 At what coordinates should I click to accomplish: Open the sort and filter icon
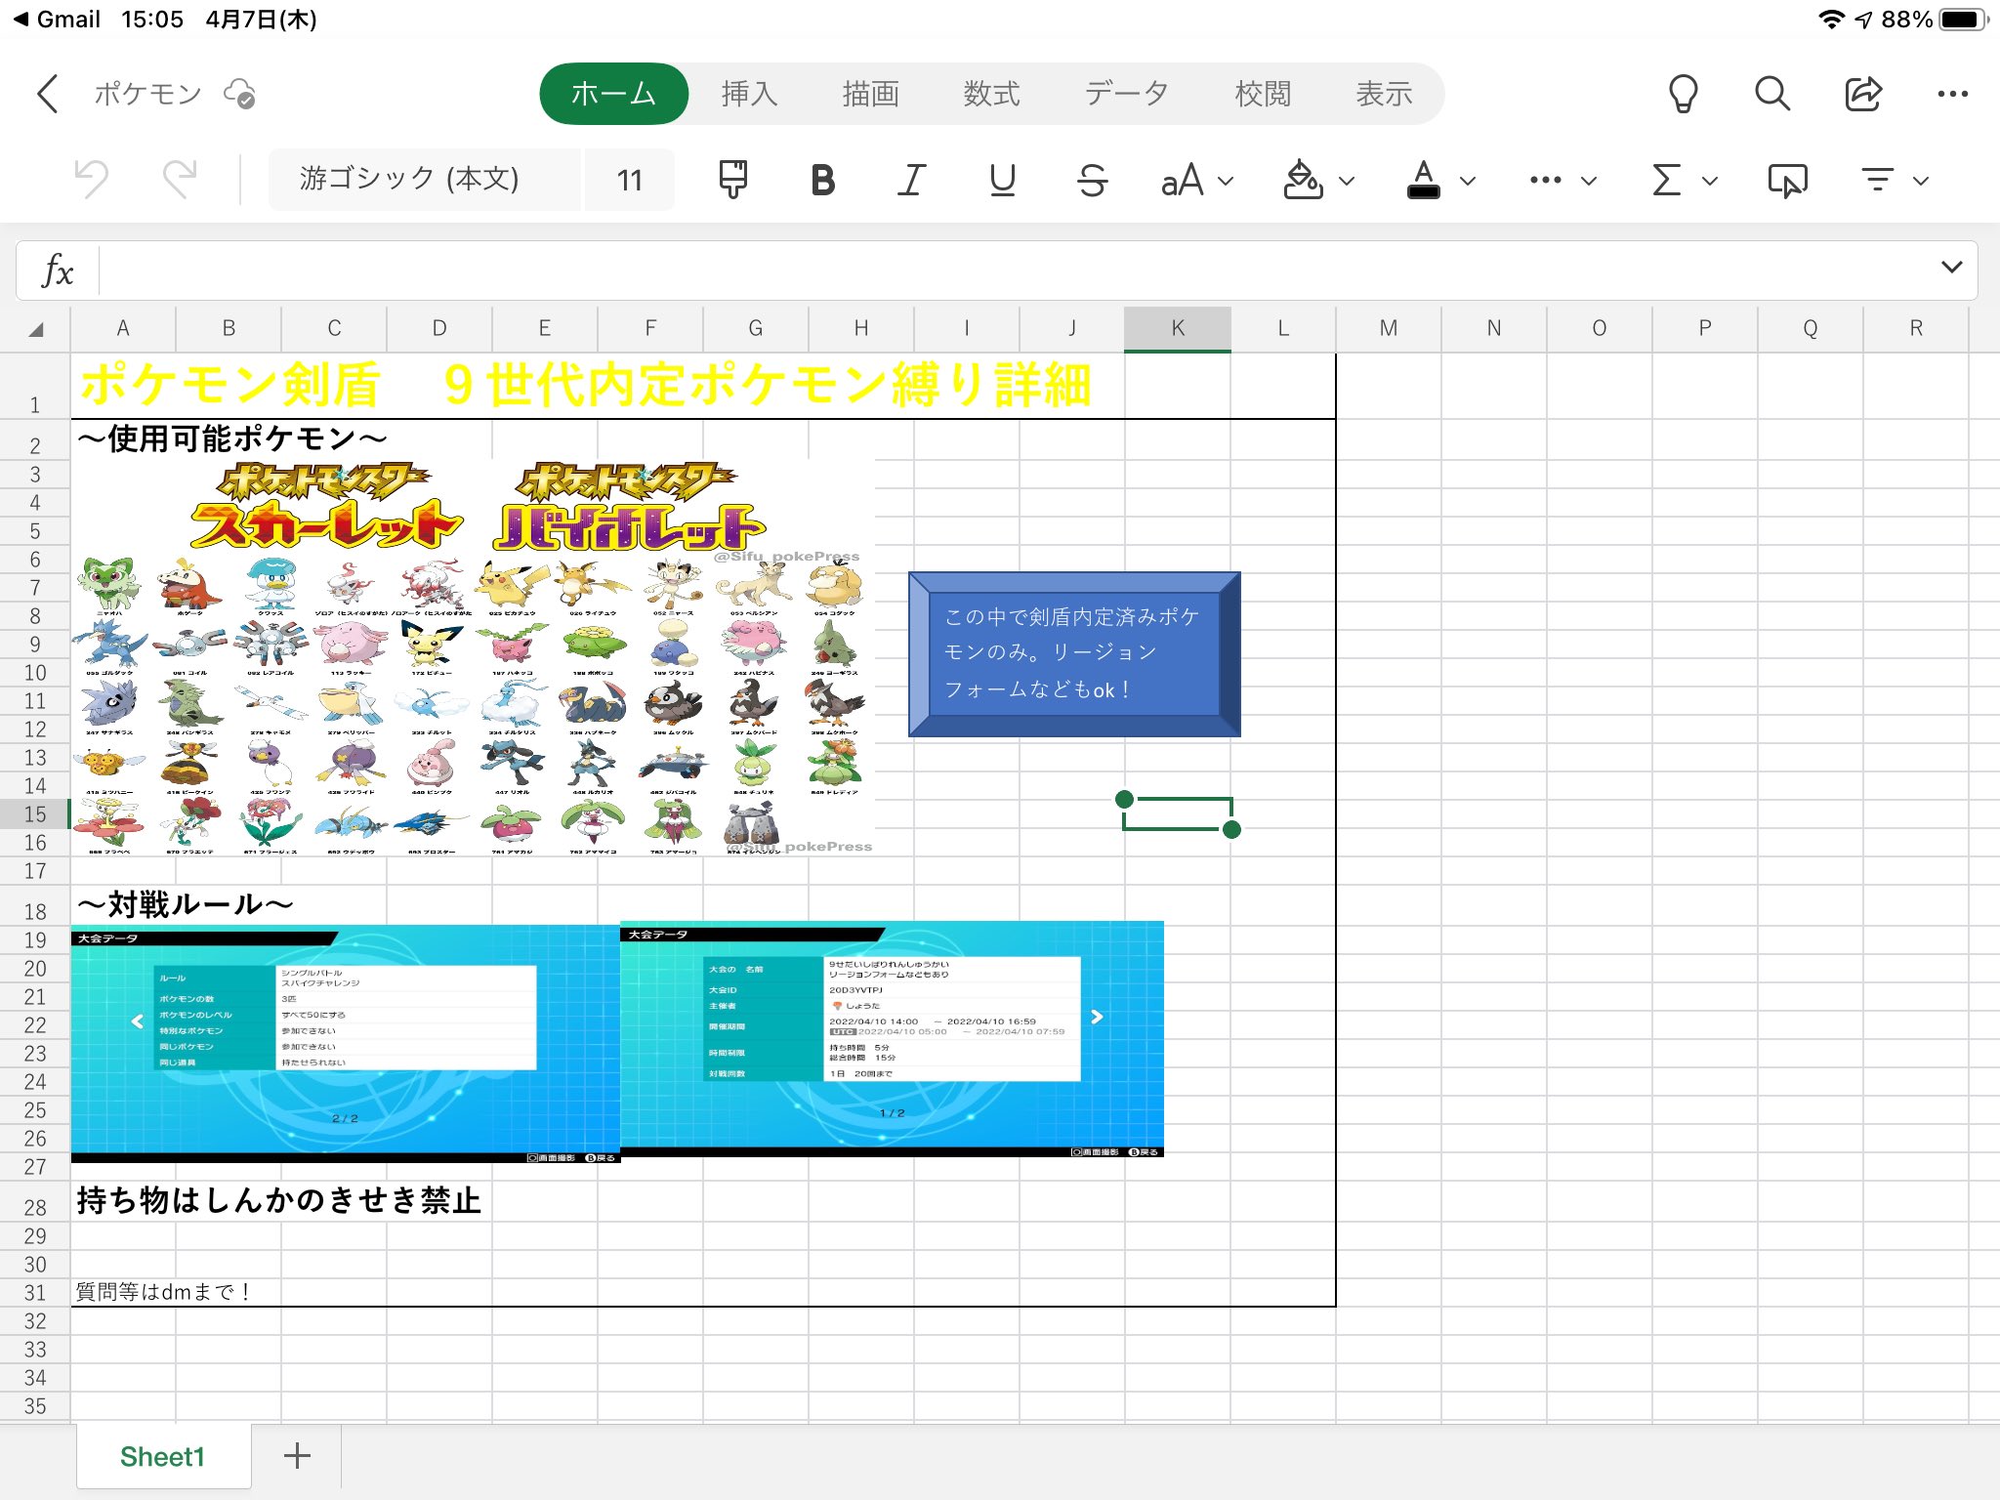[x=1877, y=180]
